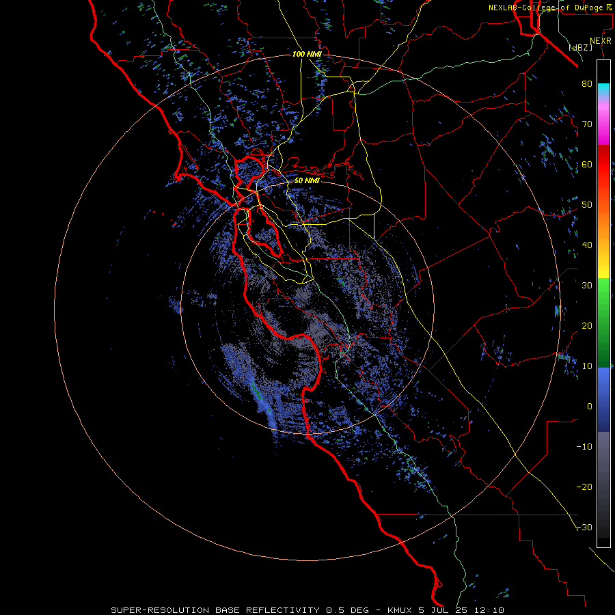This screenshot has width=615, height=615.
Task: Click the 80 value on the dBZ scale
Action: pos(587,83)
